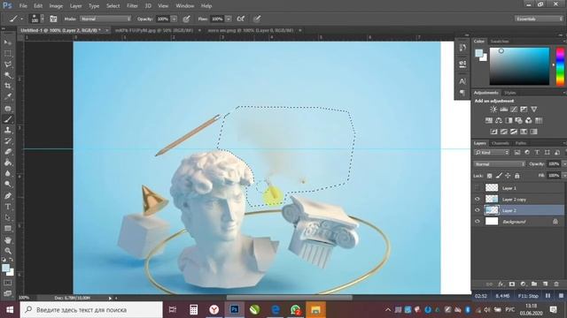The width and height of the screenshot is (567, 318).
Task: Open the tool preset picker arrow
Action: [22, 19]
